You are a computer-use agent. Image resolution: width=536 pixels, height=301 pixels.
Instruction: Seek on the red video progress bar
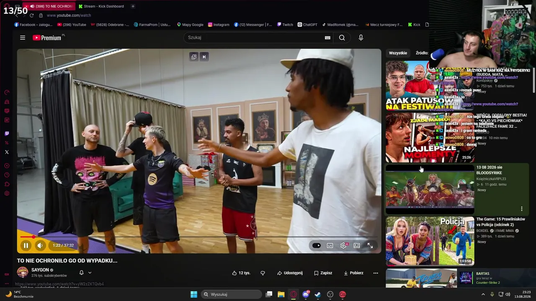(199, 237)
